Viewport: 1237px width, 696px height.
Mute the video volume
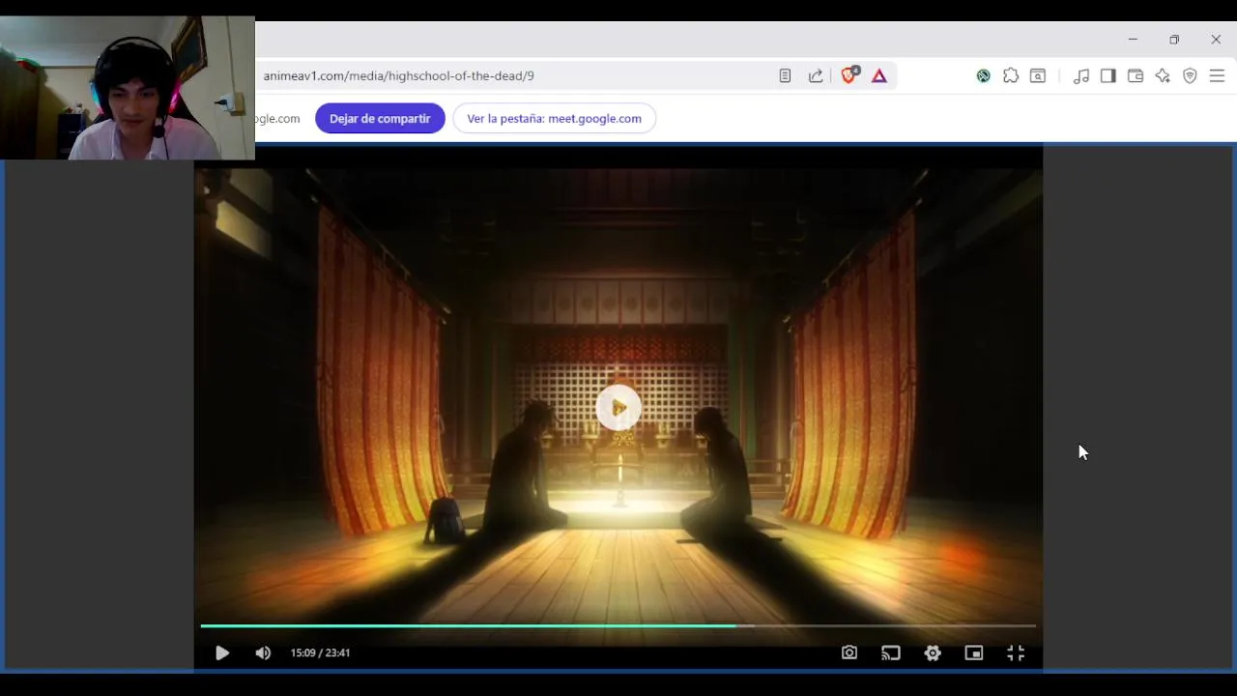coord(263,653)
